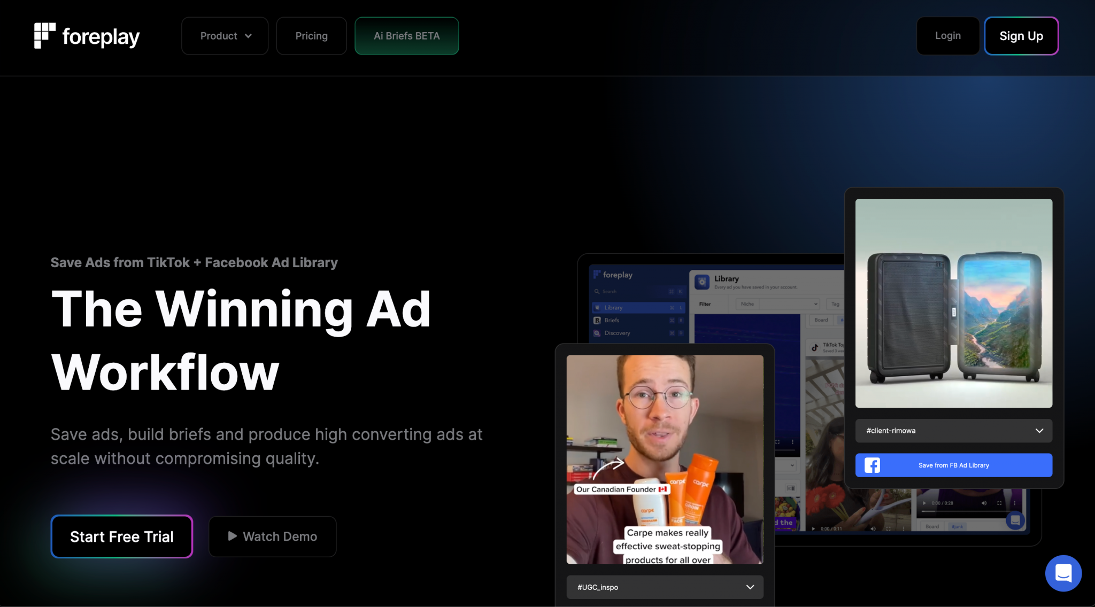1095x607 pixels.
Task: Open Ai Briefs BETA
Action: (x=406, y=36)
